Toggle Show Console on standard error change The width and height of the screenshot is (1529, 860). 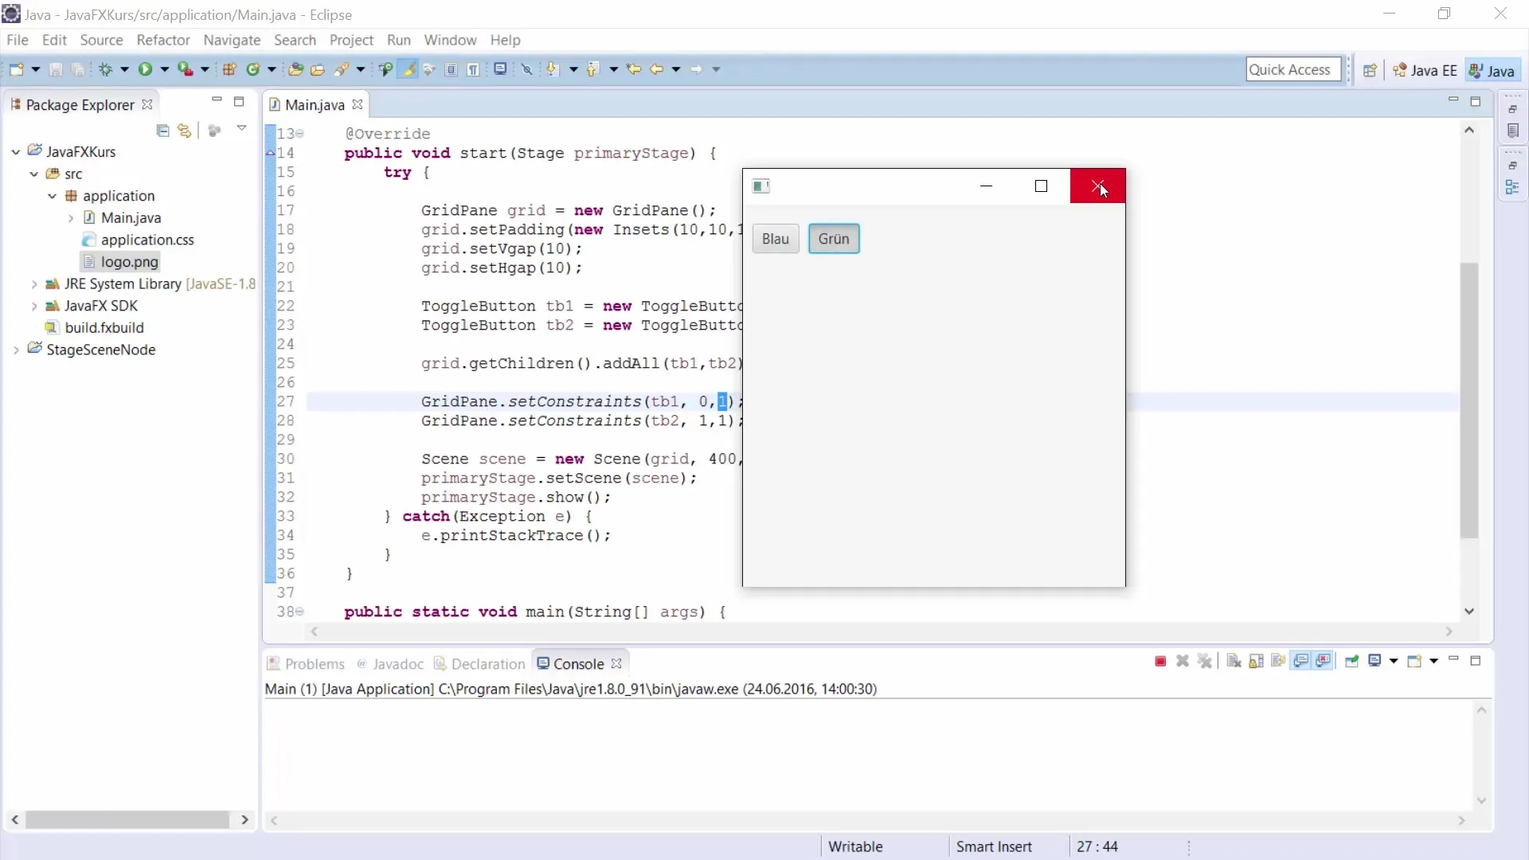1324,662
